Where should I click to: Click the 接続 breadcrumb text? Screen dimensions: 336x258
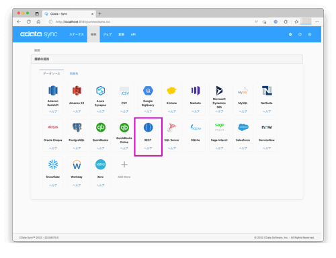click(x=37, y=50)
